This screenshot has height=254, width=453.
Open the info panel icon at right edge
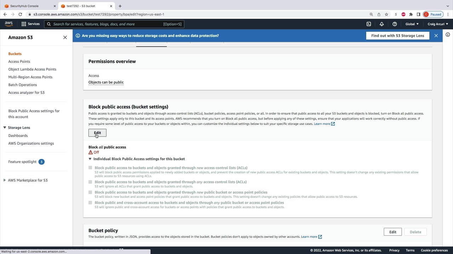[x=448, y=35]
